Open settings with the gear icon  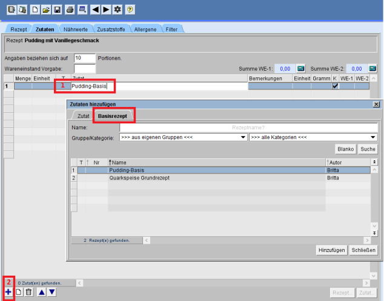pos(118,10)
